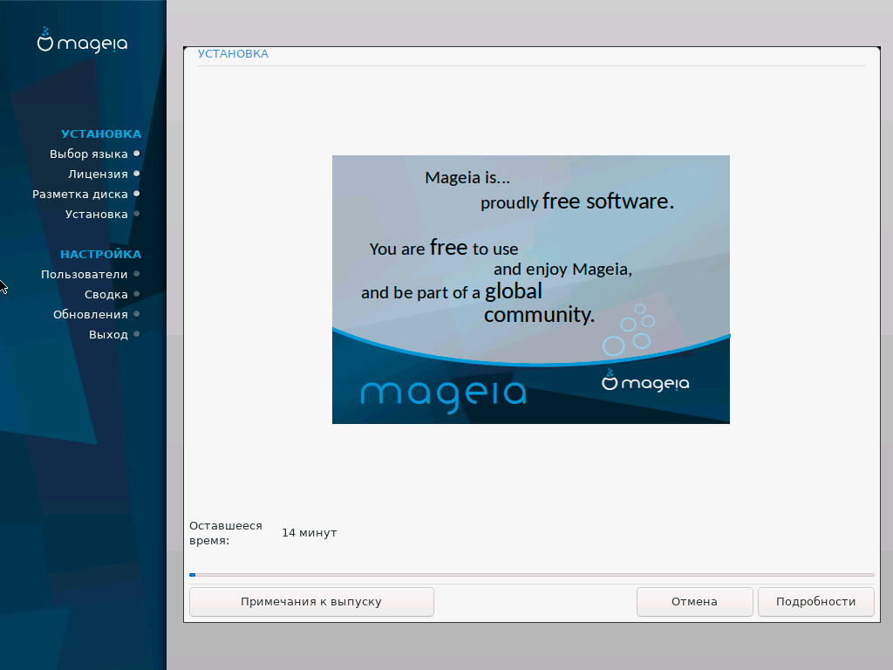
Task: Click the НАСТРОЙКА sidebar section heading
Action: (101, 254)
